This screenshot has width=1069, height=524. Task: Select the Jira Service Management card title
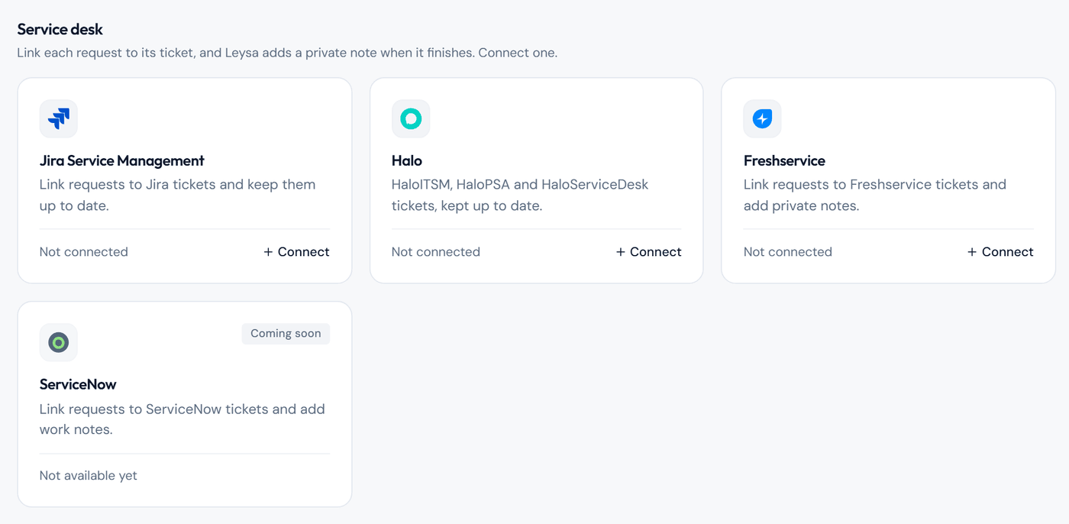122,161
